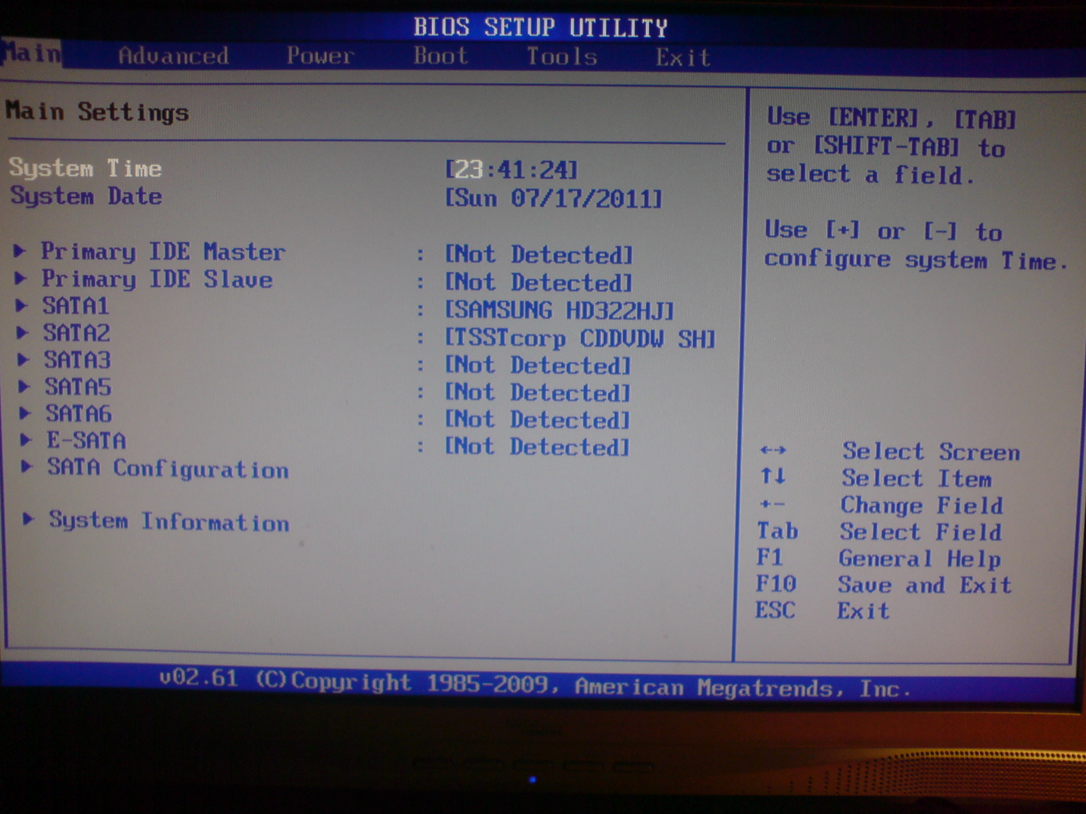Screen dimensions: 1086x814
Task: Click the left-right arrows key icon
Action: pyautogui.click(x=773, y=450)
